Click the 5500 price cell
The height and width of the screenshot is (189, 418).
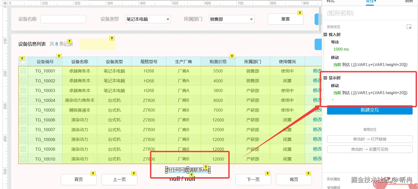[218, 71]
